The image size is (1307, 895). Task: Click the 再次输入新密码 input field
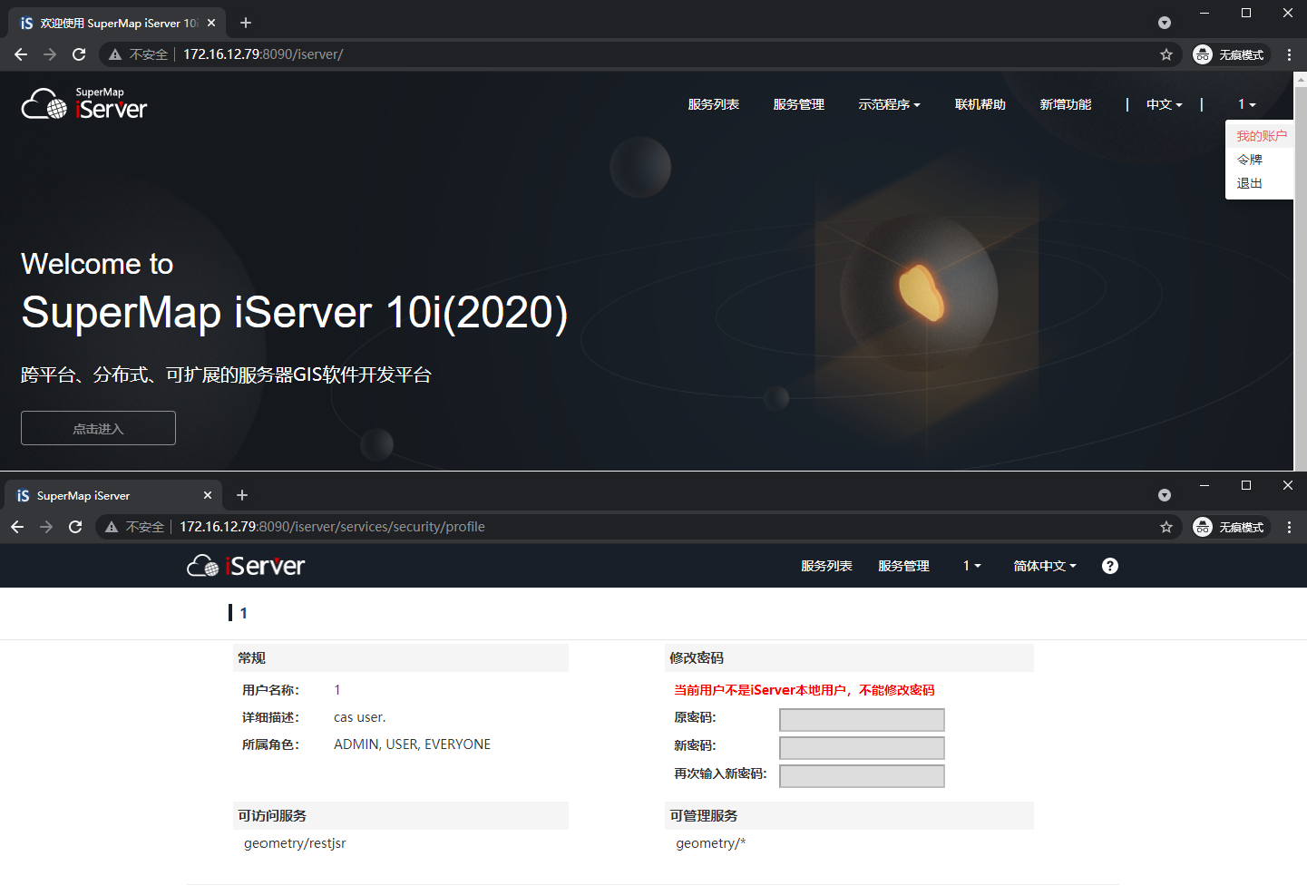coord(862,776)
